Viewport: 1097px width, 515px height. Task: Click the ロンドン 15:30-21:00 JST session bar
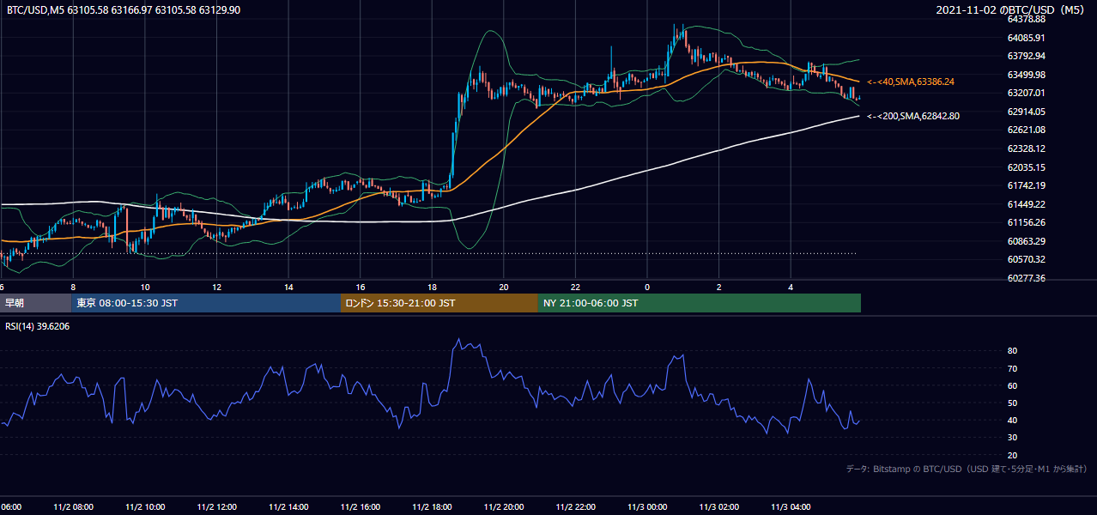[439, 303]
